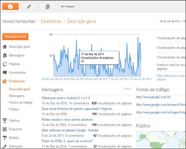Viewport: 186px width, 149px height.
Task: Click traffic source http://www.google.com.br/
Action: coord(153,97)
